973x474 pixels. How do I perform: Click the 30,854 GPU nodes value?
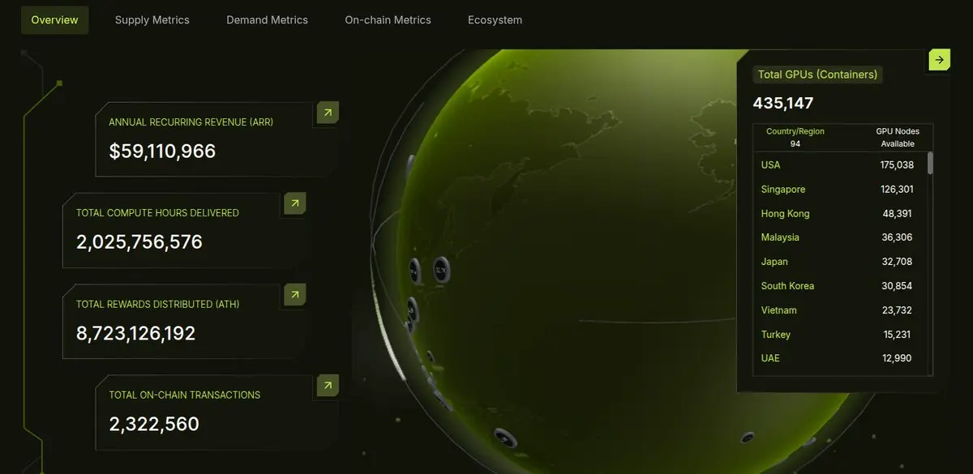point(898,286)
